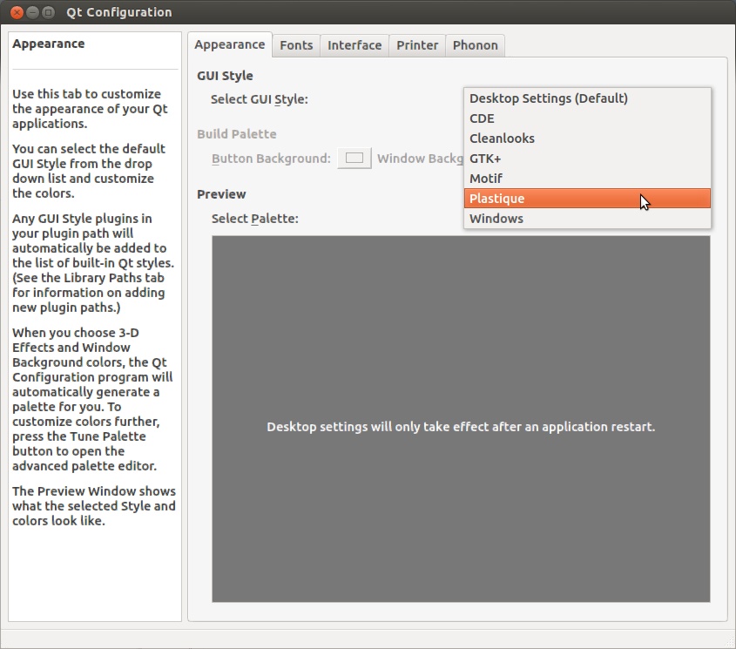The width and height of the screenshot is (736, 649).
Task: Choose Motif from the style dropdown
Action: pos(587,179)
